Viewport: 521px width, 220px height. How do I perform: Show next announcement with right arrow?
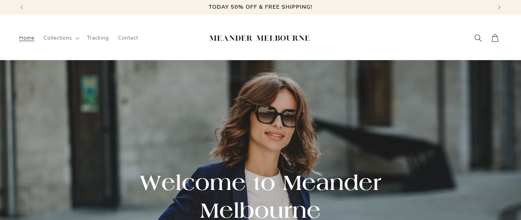point(499,7)
